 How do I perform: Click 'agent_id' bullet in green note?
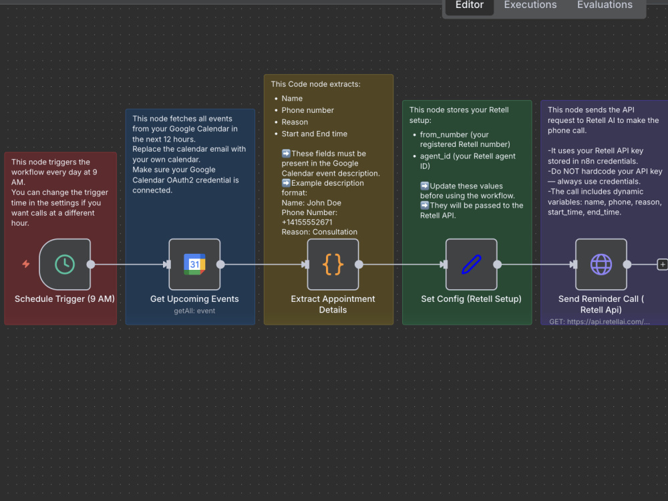[468, 161]
